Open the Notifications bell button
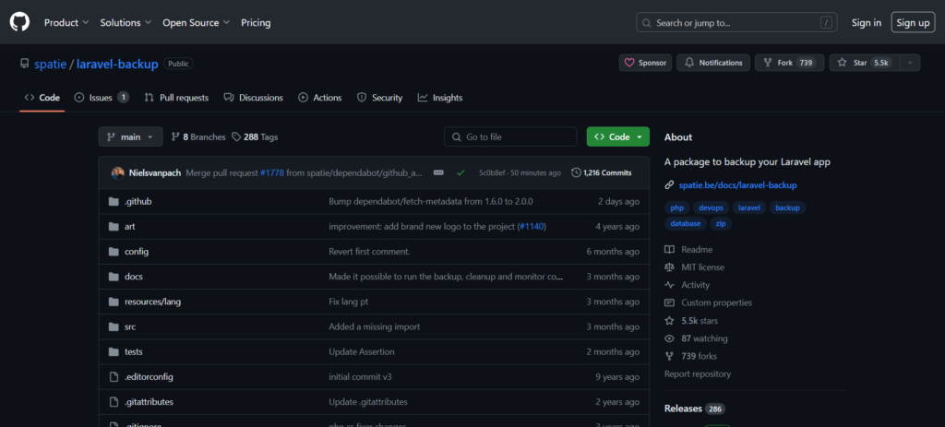 click(713, 63)
